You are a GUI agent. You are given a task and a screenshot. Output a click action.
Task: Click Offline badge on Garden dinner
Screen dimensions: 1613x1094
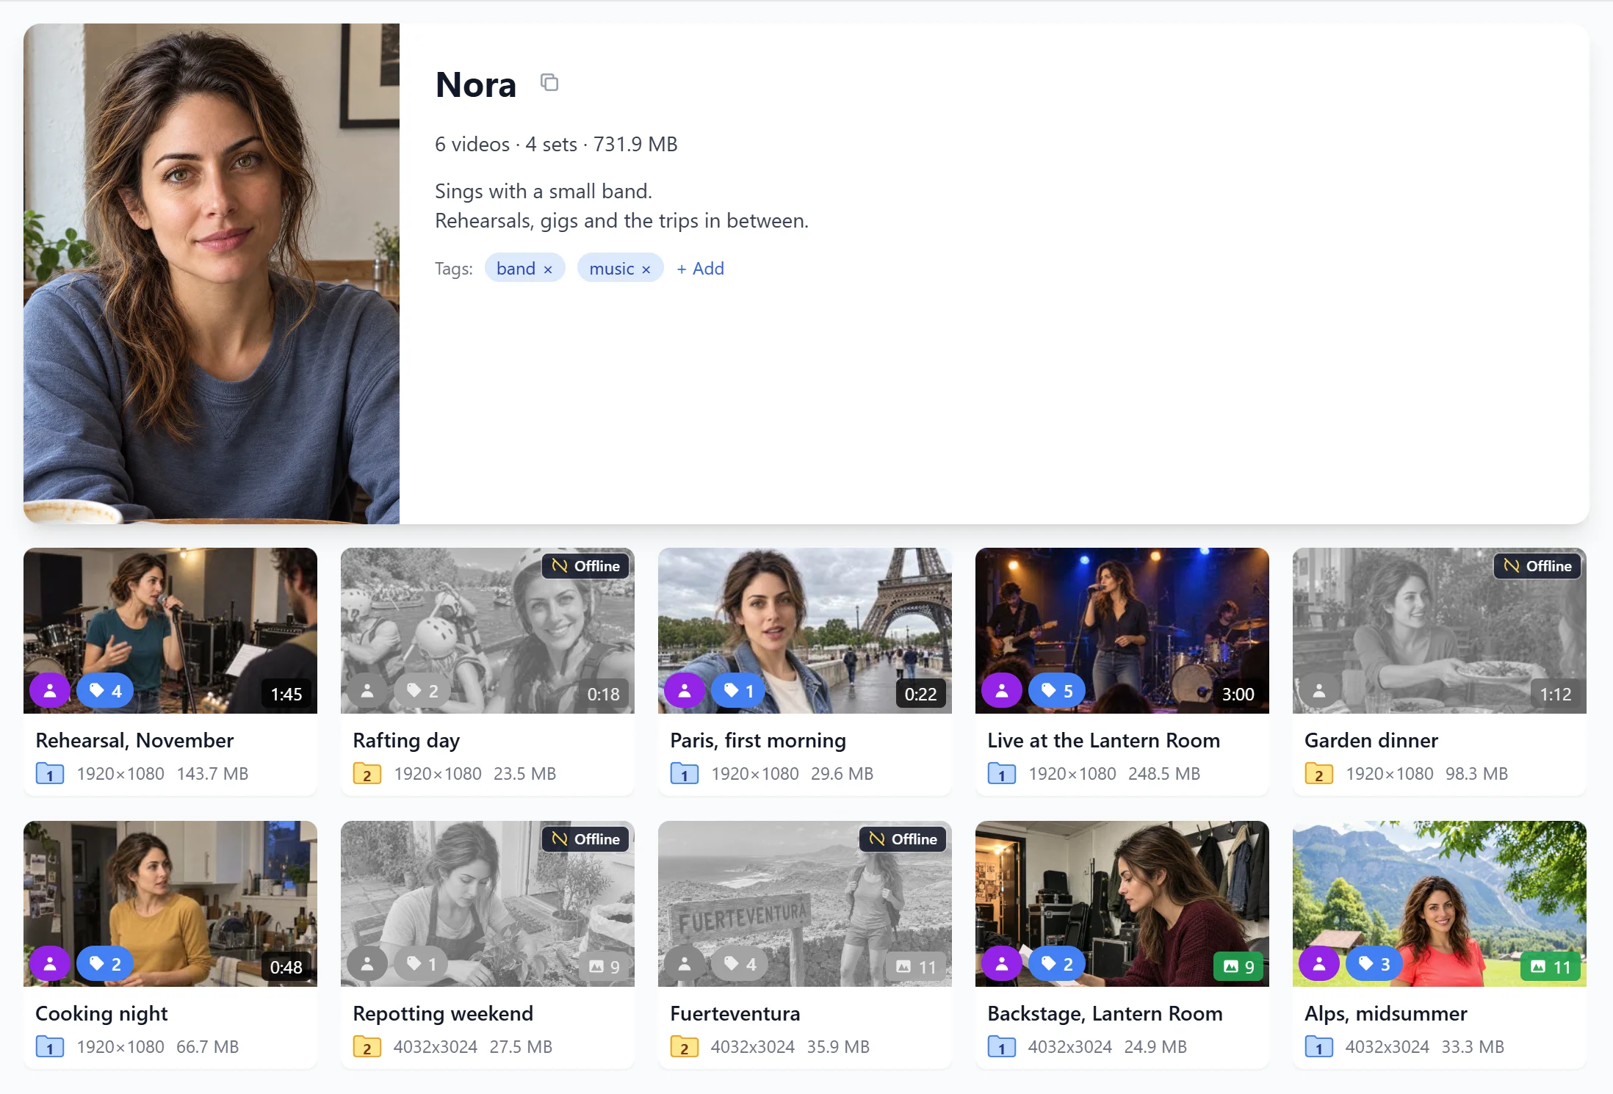point(1537,566)
